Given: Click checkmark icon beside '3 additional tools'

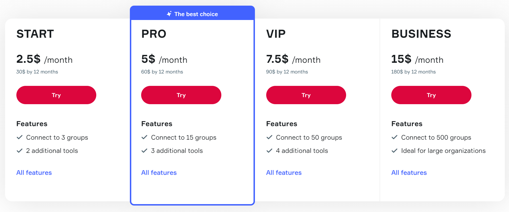Looking at the screenshot, I should click(x=144, y=151).
